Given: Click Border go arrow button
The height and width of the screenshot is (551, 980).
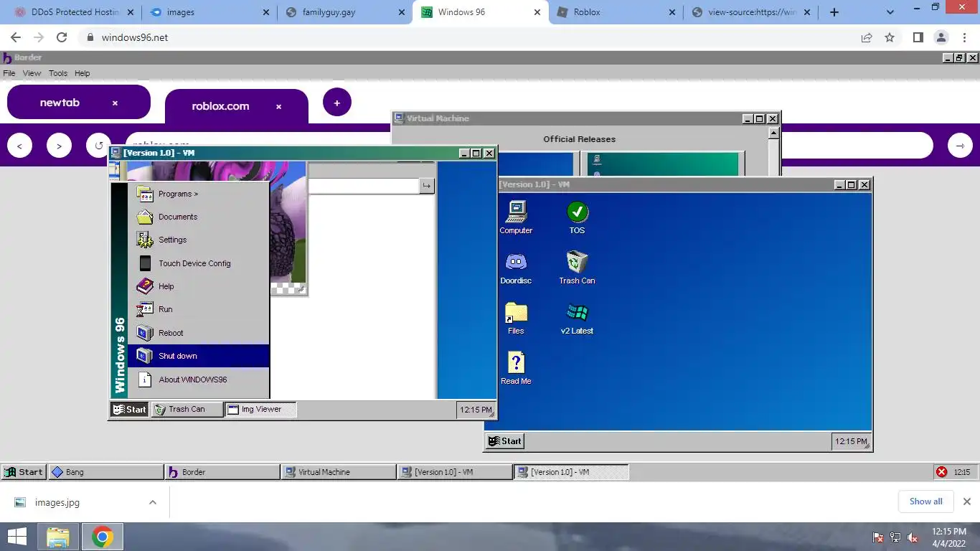Looking at the screenshot, I should 960,146.
